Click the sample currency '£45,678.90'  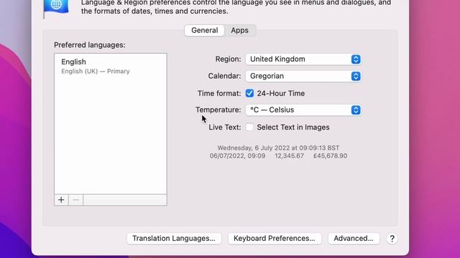pyautogui.click(x=330, y=156)
